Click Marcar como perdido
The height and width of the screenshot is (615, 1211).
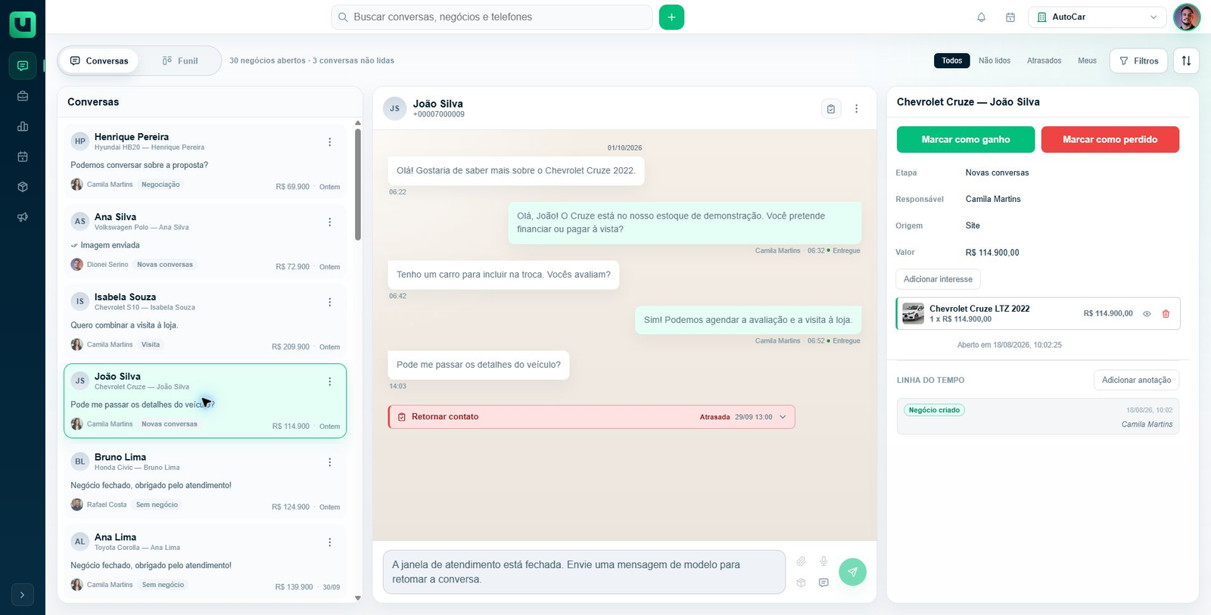(1110, 140)
